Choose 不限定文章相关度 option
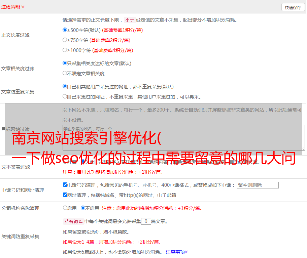Viewport: 307px width, 258px height. 65,73
